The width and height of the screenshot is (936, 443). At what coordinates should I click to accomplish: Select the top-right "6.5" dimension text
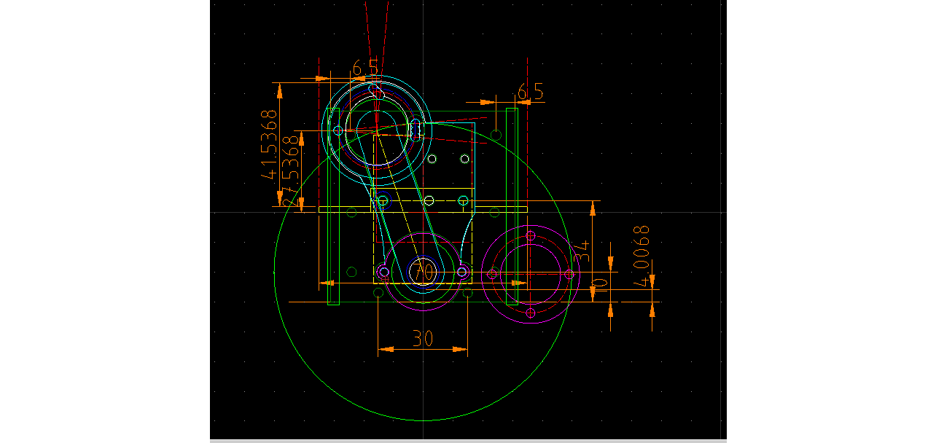coord(530,92)
